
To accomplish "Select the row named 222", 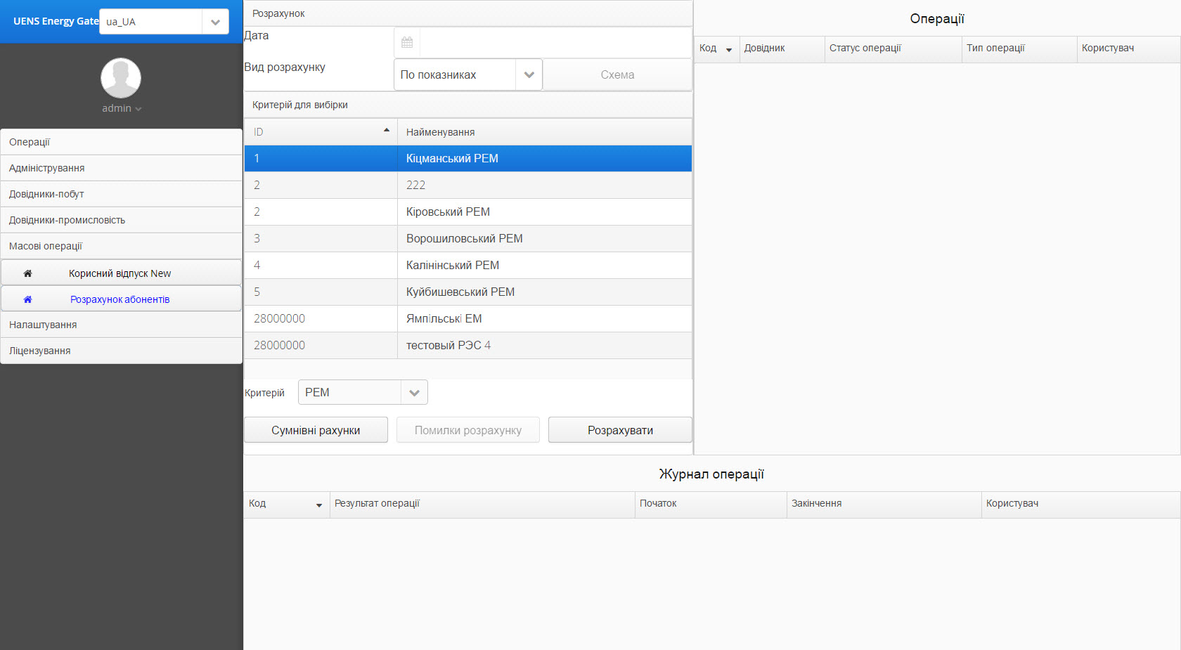I will [x=468, y=186].
